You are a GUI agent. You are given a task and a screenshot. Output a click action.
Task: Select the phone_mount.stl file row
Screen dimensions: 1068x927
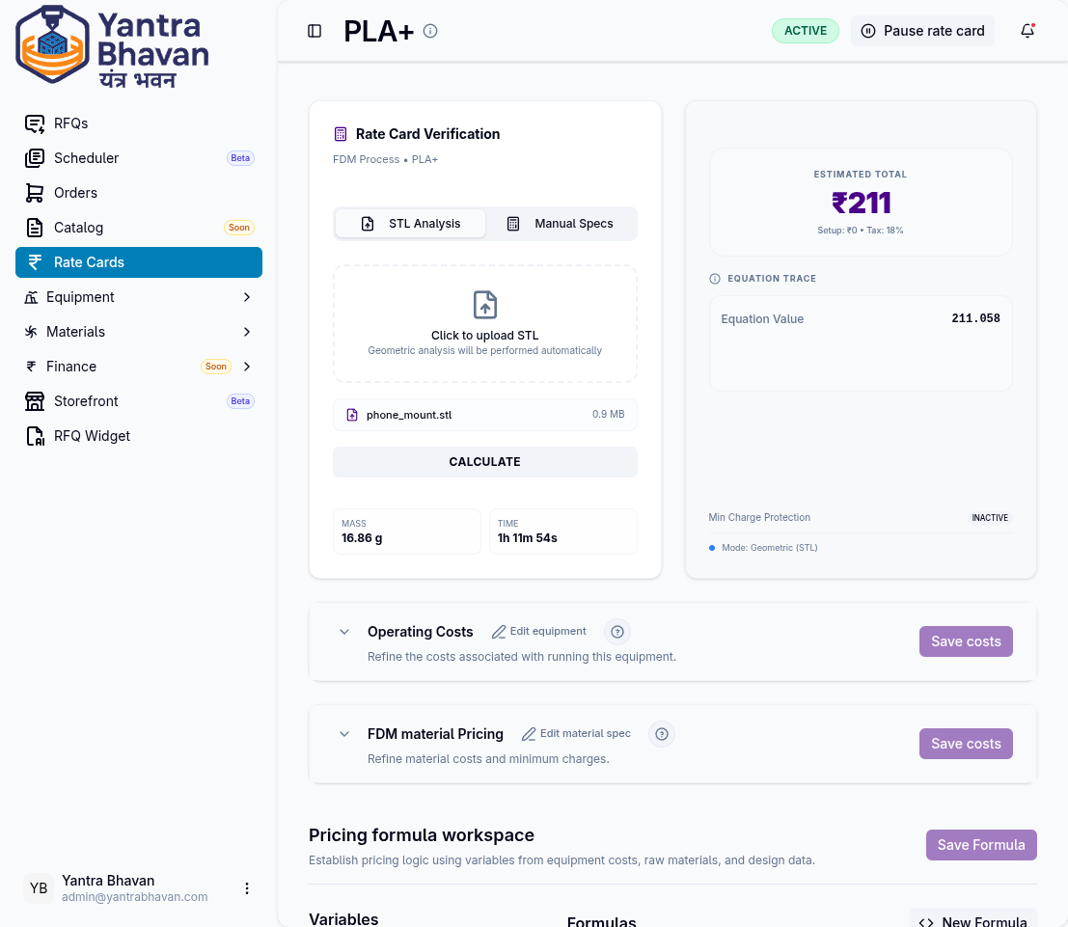484,415
